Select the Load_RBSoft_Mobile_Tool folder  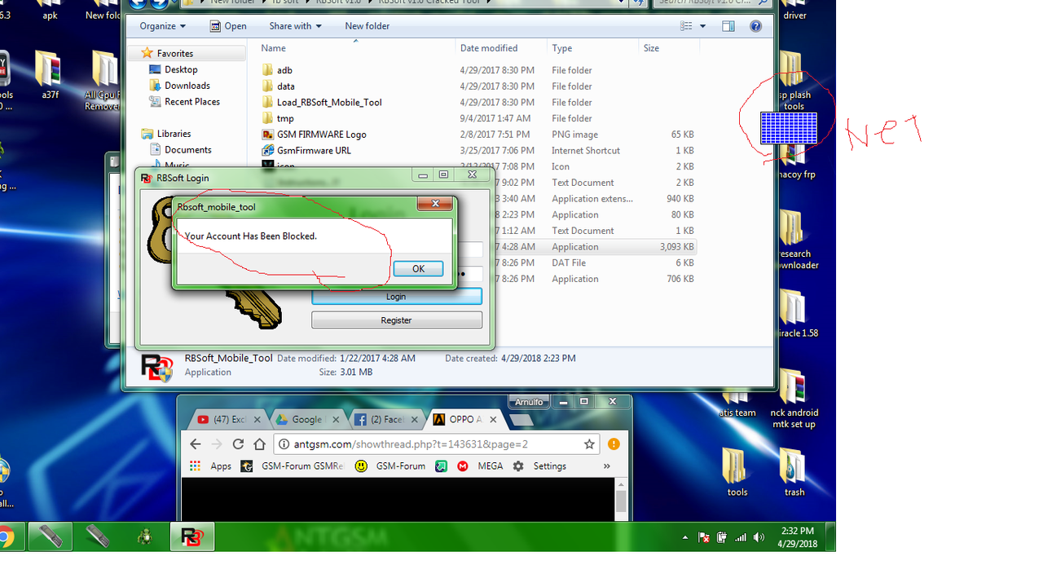pyautogui.click(x=329, y=103)
